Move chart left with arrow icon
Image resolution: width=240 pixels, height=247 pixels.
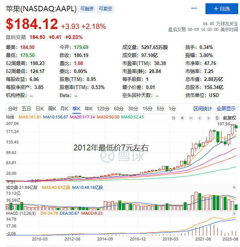click(200, 118)
